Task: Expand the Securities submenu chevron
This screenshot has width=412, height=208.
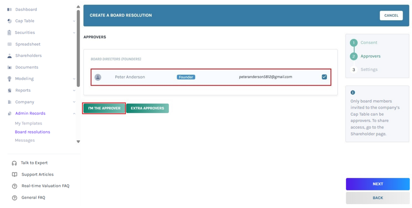Action: [74, 32]
